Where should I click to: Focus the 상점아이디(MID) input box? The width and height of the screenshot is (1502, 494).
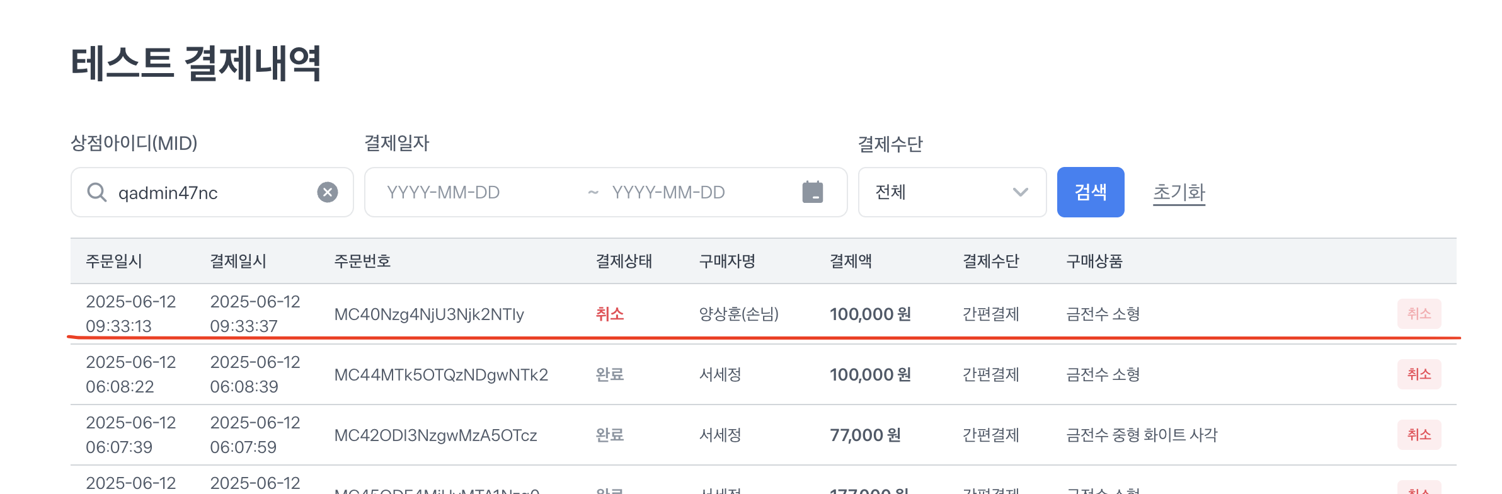[212, 192]
